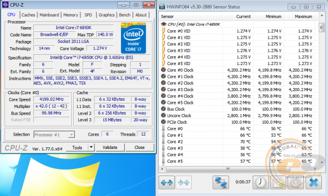Click the Bus Speed value 99.98 MHz
The image size is (328, 196).
pyautogui.click(x=51, y=113)
